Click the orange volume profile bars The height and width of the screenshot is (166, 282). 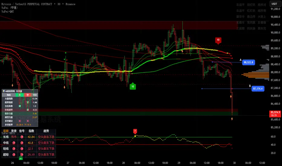pyautogui.click(x=255, y=75)
